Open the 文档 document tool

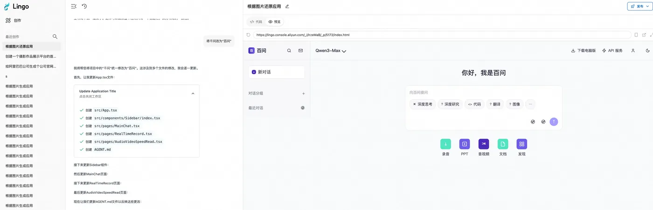[503, 147]
